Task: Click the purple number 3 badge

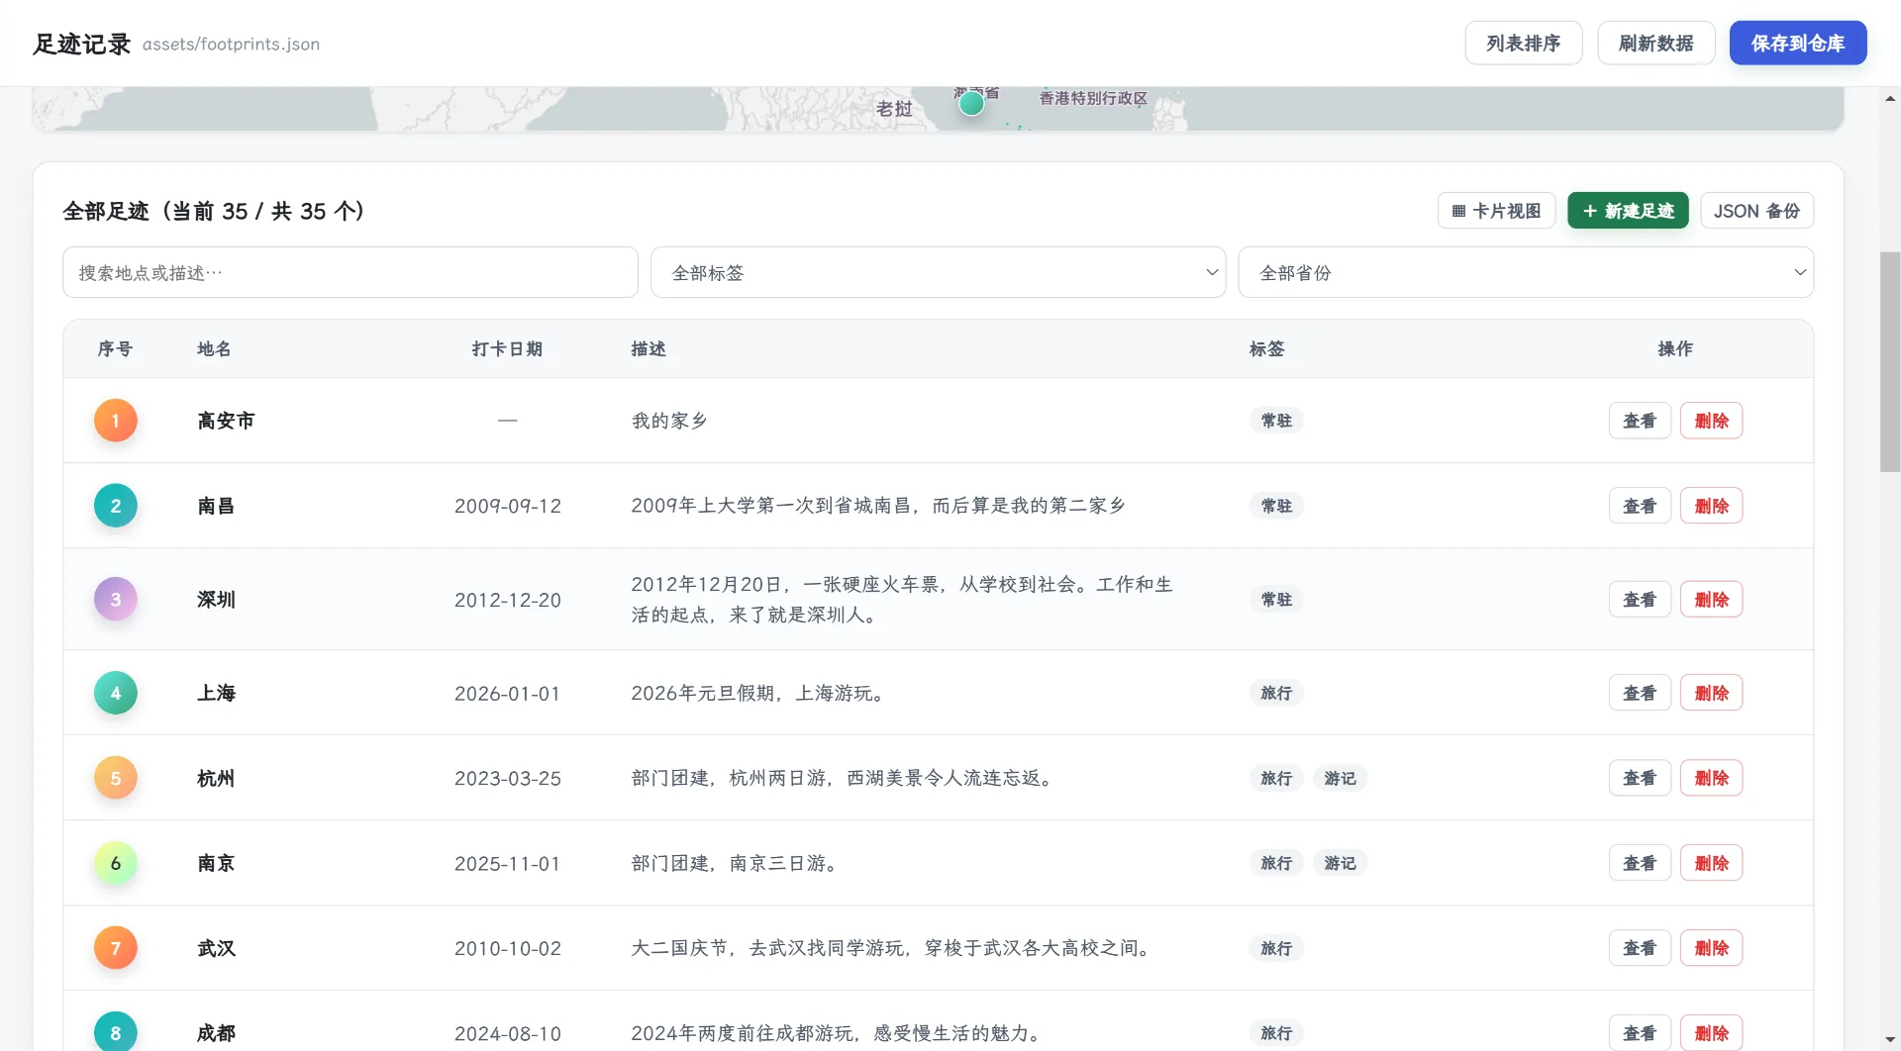Action: 116,599
